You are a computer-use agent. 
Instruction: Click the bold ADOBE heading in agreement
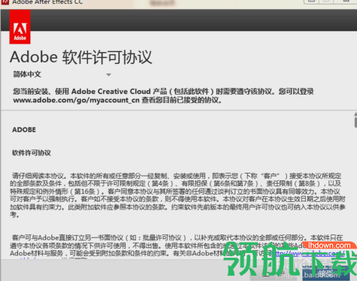tap(24, 130)
